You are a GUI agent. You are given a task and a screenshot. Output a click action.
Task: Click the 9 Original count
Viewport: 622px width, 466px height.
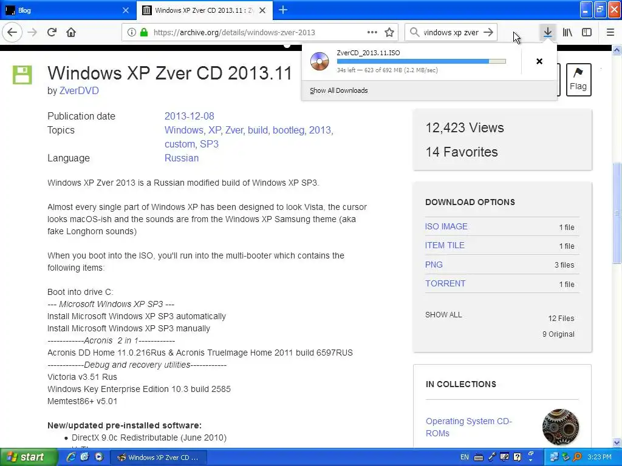click(x=558, y=334)
